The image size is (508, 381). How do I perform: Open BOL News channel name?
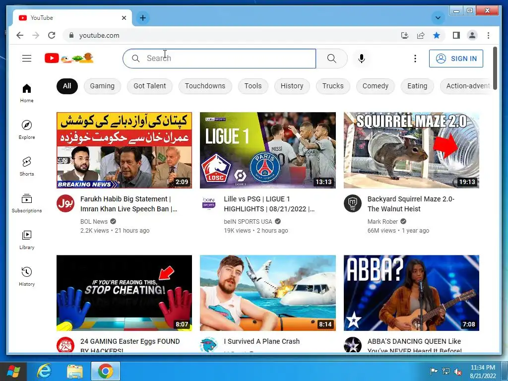(x=94, y=222)
